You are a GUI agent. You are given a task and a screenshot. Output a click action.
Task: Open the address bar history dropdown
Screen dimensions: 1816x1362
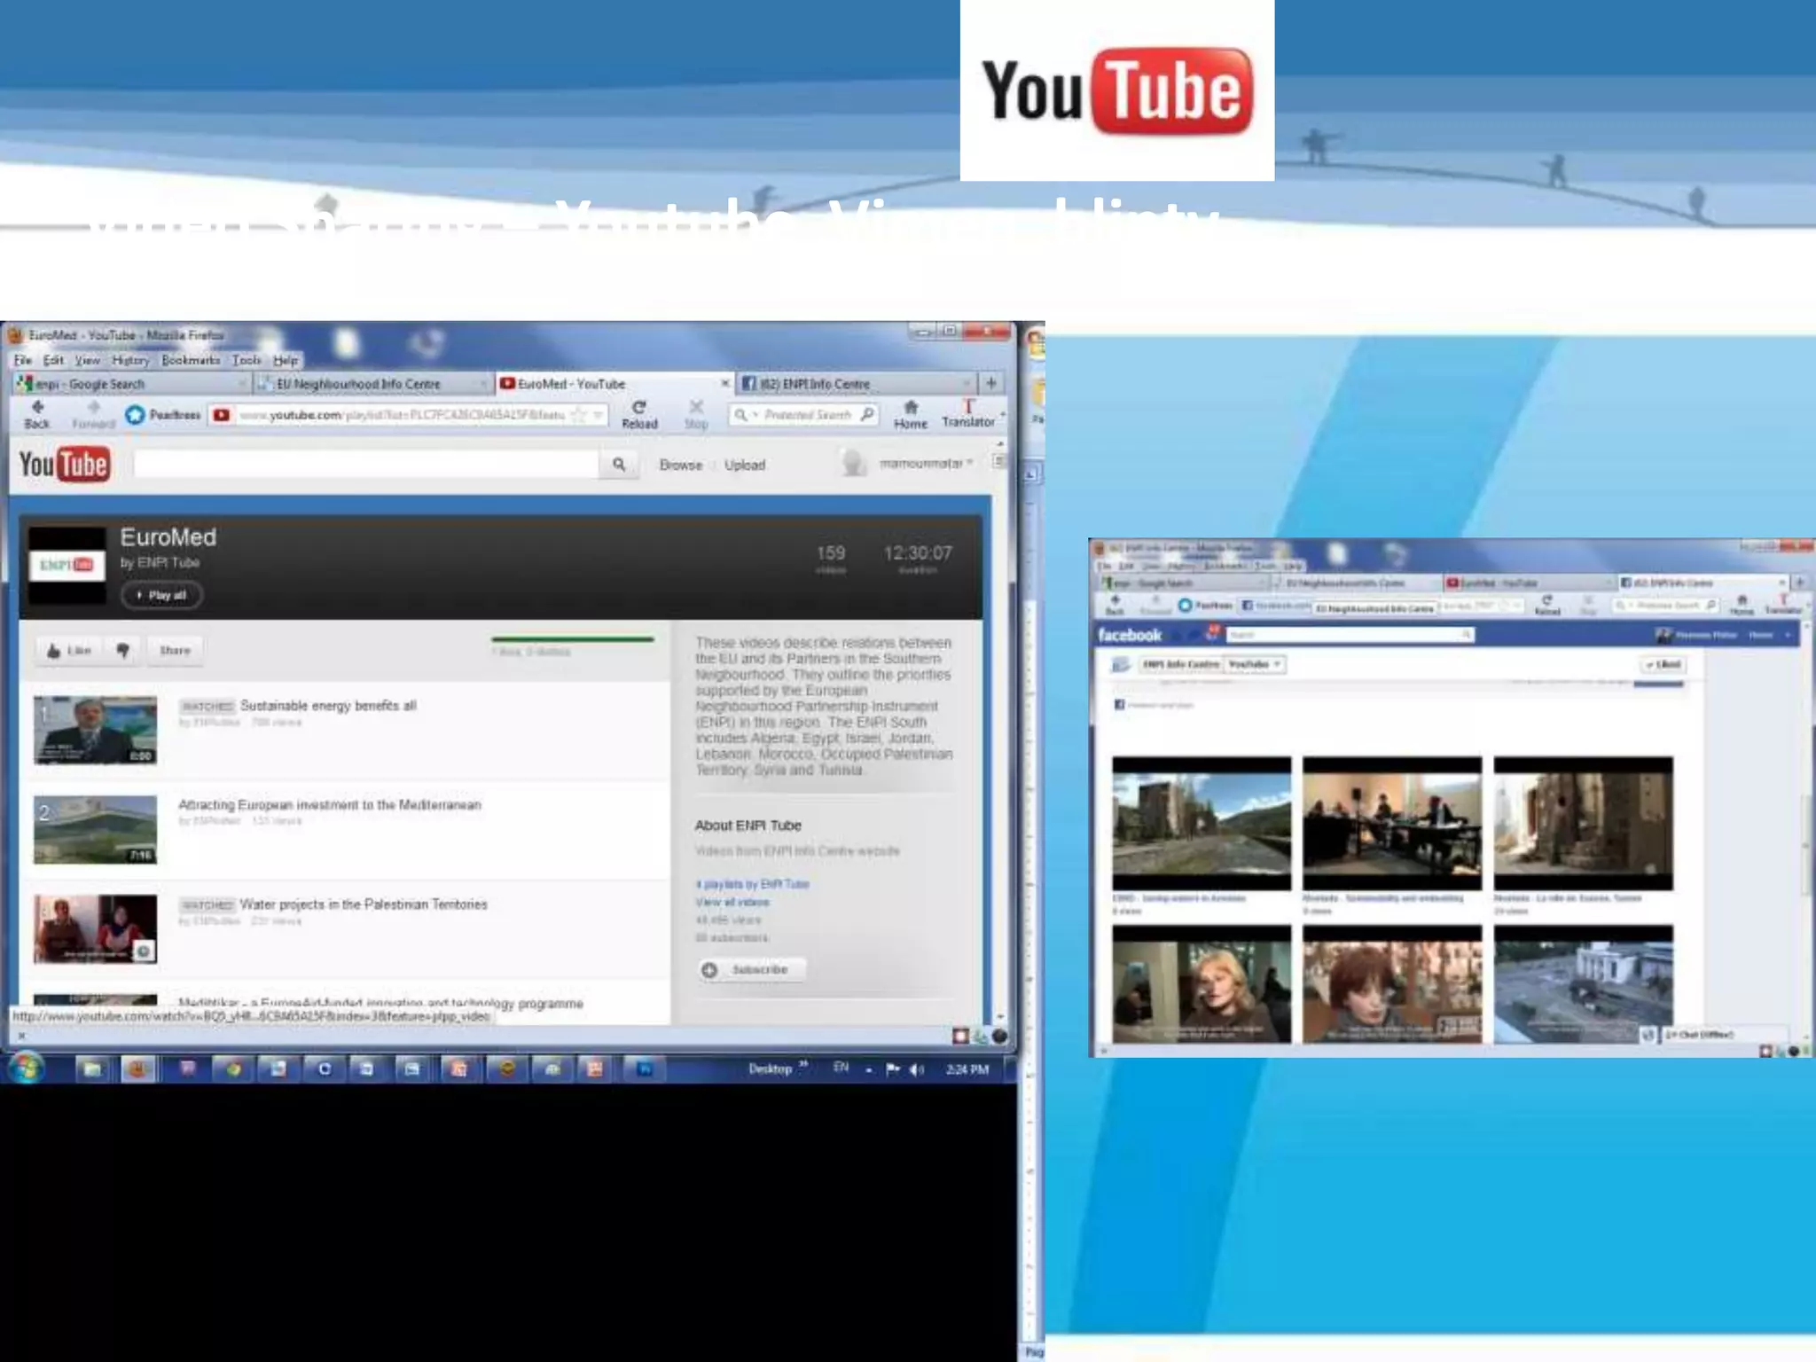coord(599,414)
